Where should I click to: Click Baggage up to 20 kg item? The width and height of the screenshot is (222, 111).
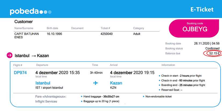coord(100,101)
